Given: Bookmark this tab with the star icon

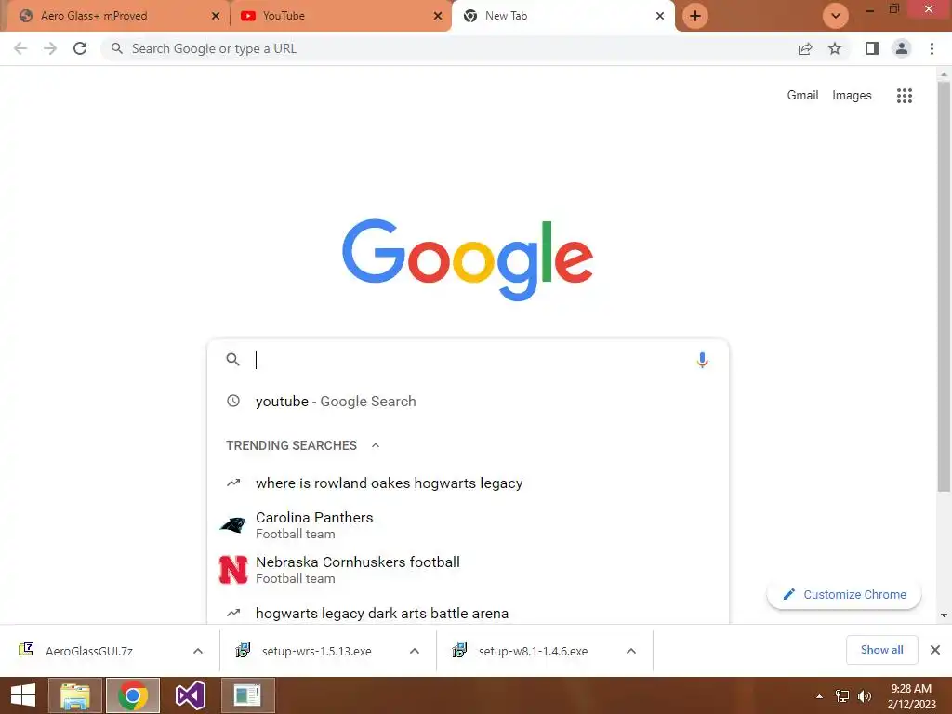Looking at the screenshot, I should [835, 48].
